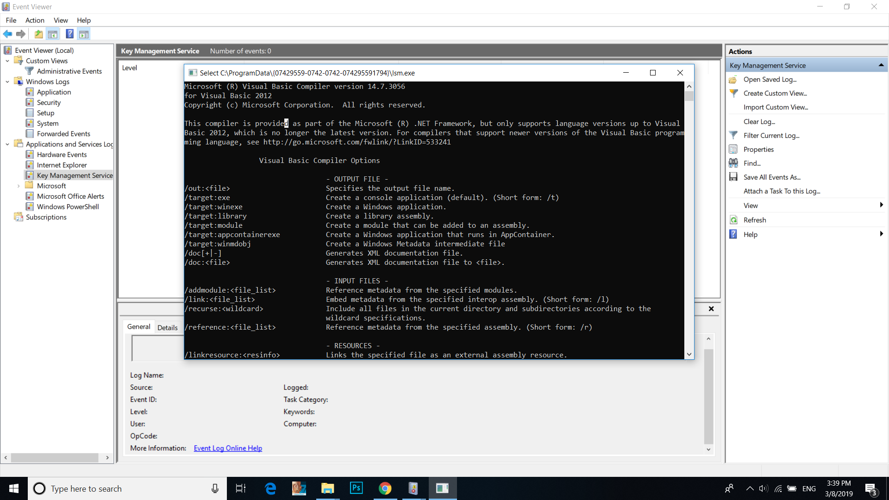The width and height of the screenshot is (889, 500).
Task: Switch to the Details tab
Action: 167,327
